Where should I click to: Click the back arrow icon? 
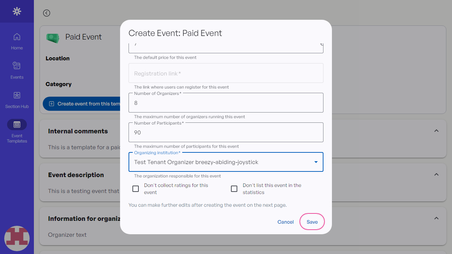tap(47, 13)
